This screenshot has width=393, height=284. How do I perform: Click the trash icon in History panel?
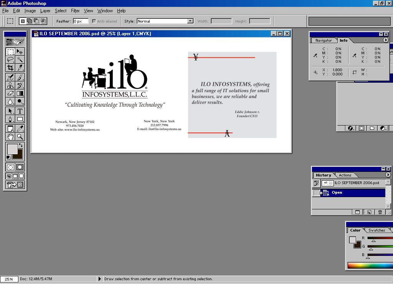[380, 212]
